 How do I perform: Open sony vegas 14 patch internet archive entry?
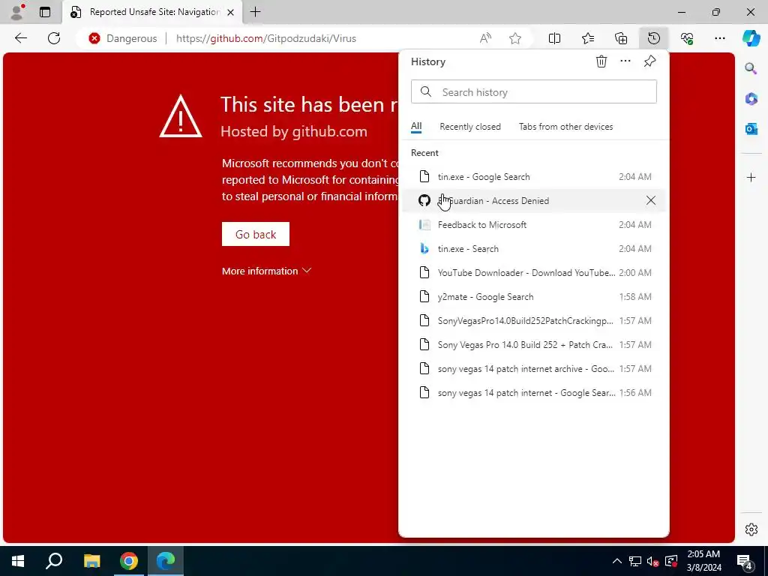coord(533,369)
